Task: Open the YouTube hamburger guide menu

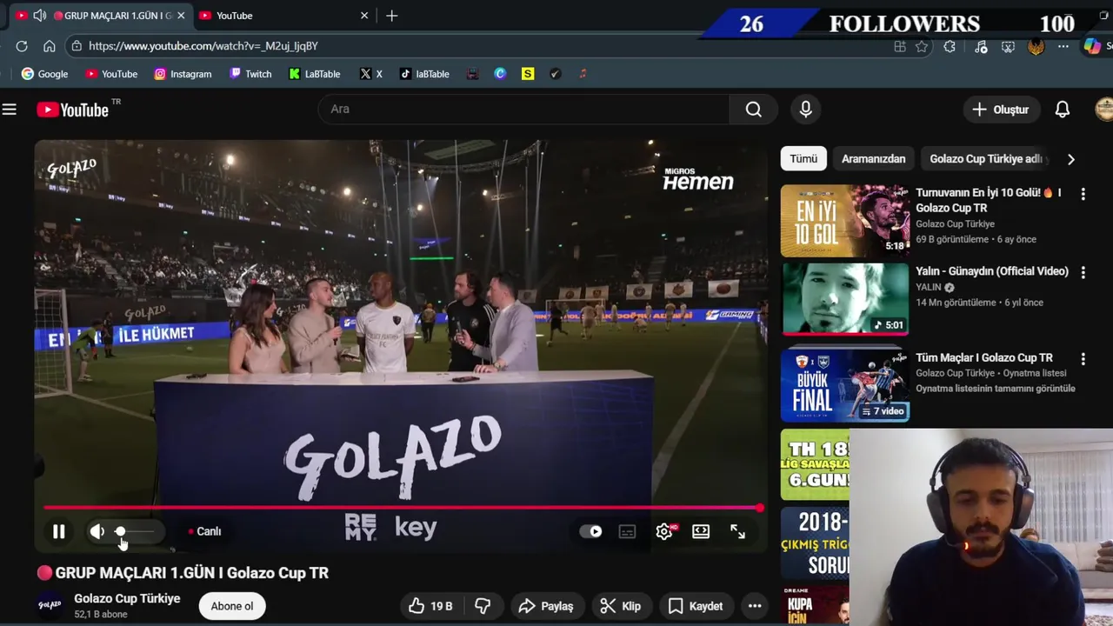Action: 9,110
